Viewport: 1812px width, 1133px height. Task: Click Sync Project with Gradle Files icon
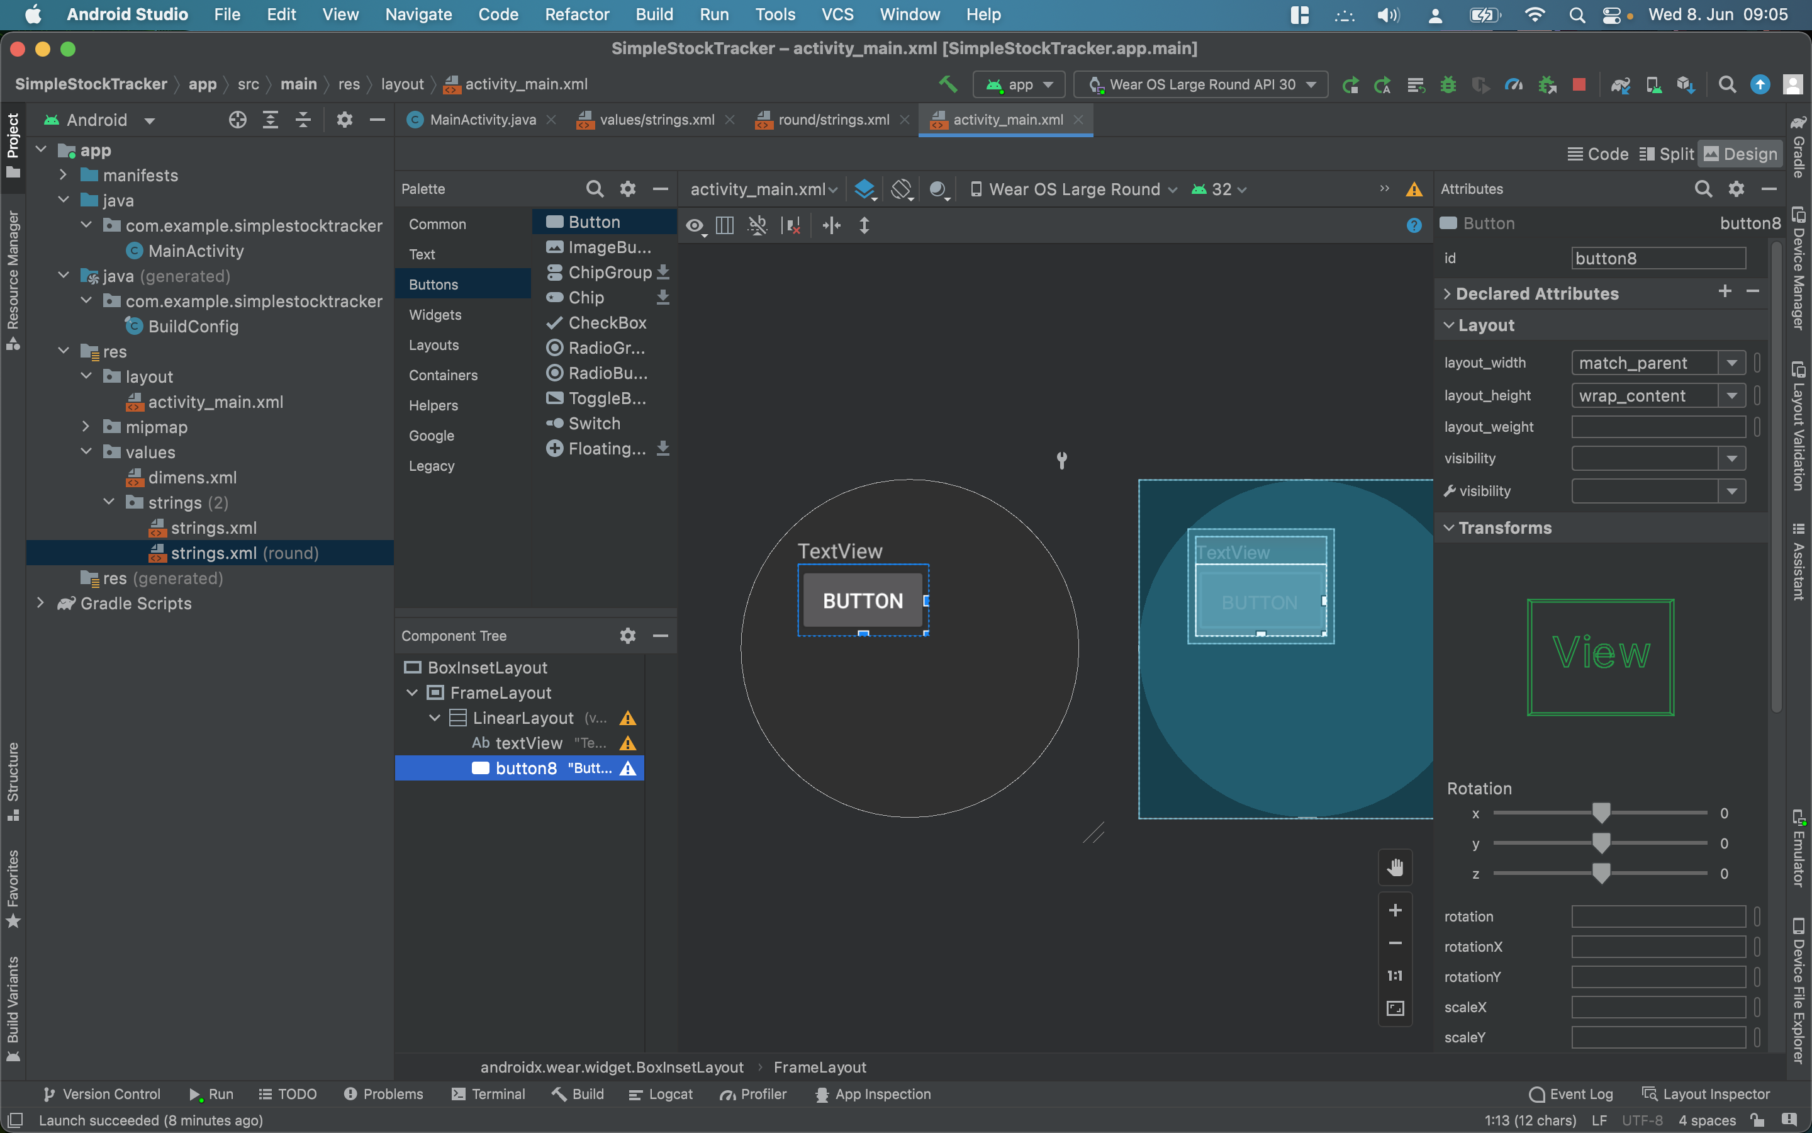point(1621,85)
